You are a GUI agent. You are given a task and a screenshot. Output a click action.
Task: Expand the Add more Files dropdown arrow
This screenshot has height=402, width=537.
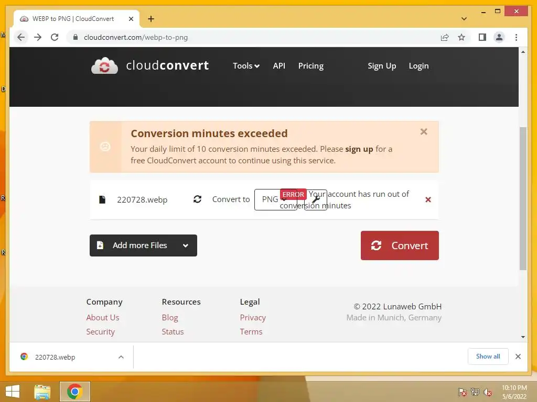click(185, 245)
